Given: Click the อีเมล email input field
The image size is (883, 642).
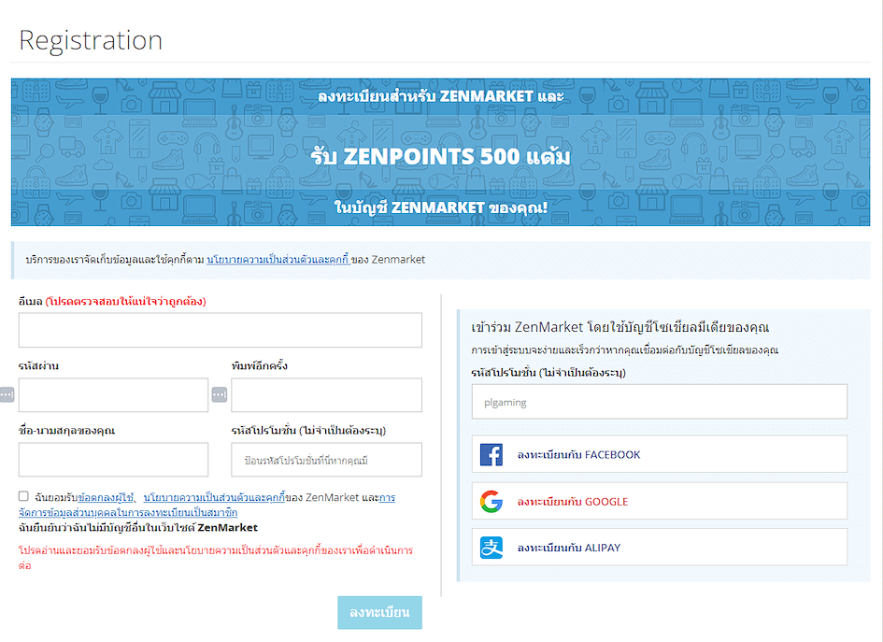Looking at the screenshot, I should click(221, 330).
